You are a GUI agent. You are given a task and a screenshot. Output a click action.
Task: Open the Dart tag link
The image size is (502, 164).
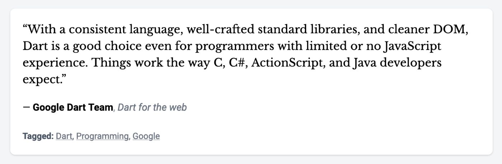click(x=64, y=136)
